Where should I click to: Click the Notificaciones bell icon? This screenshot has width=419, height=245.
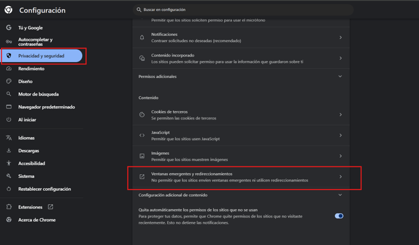pyautogui.click(x=142, y=37)
